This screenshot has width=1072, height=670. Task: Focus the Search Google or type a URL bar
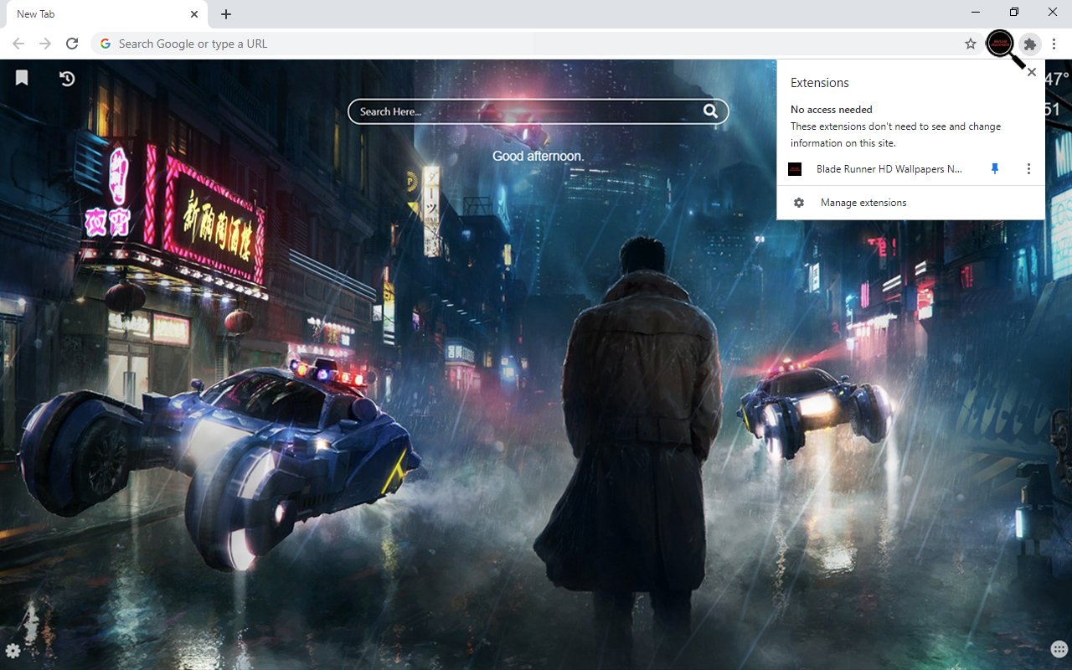(x=536, y=44)
